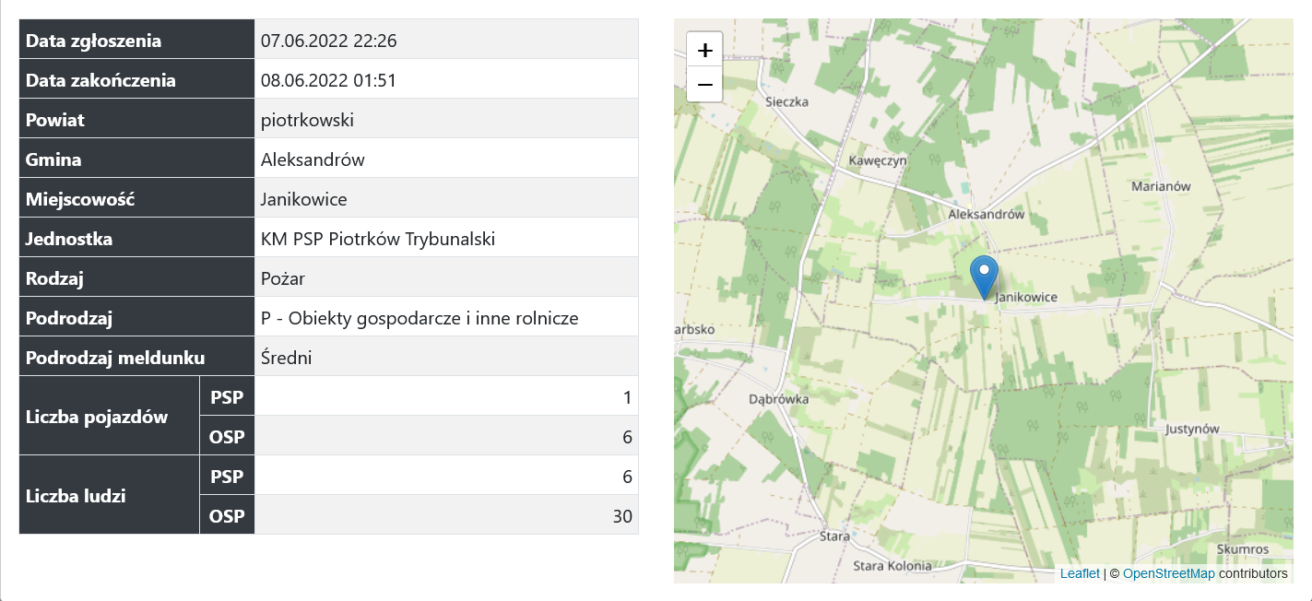1312x601 pixels.
Task: Click the Justynów label on the map
Action: pyautogui.click(x=1192, y=429)
